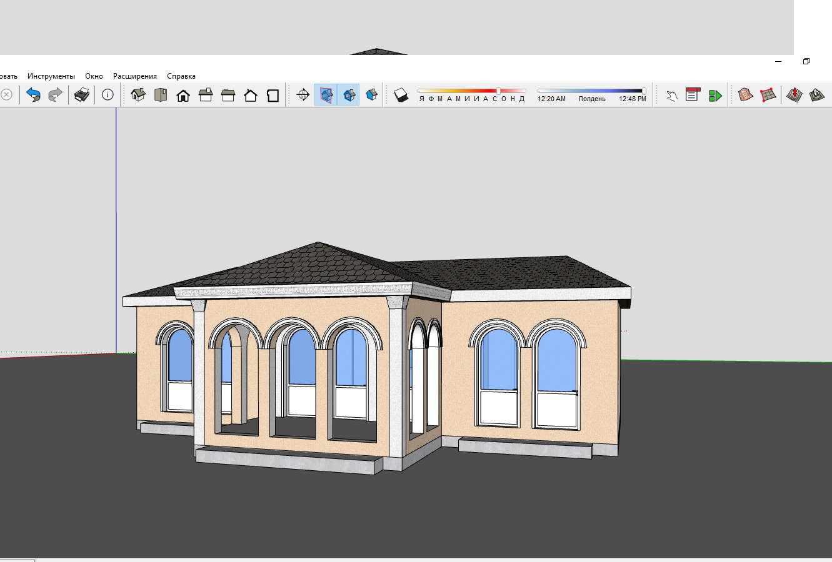This screenshot has height=562, width=832.
Task: Click the Print icon
Action: coord(82,95)
